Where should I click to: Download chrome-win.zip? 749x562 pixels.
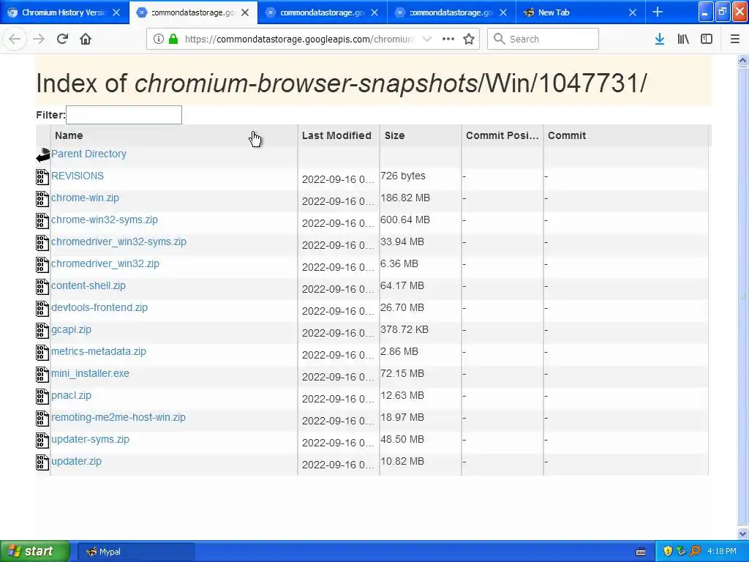point(85,198)
